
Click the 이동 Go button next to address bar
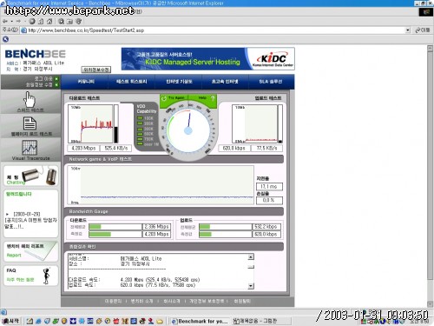(423, 30)
